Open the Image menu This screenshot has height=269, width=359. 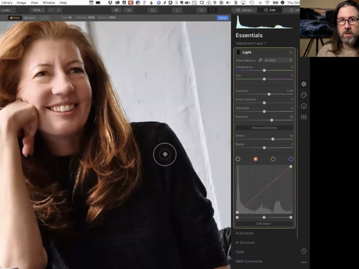(21, 3)
